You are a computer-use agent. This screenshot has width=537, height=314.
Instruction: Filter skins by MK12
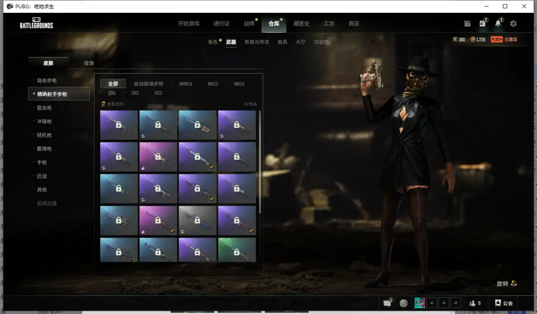click(213, 84)
